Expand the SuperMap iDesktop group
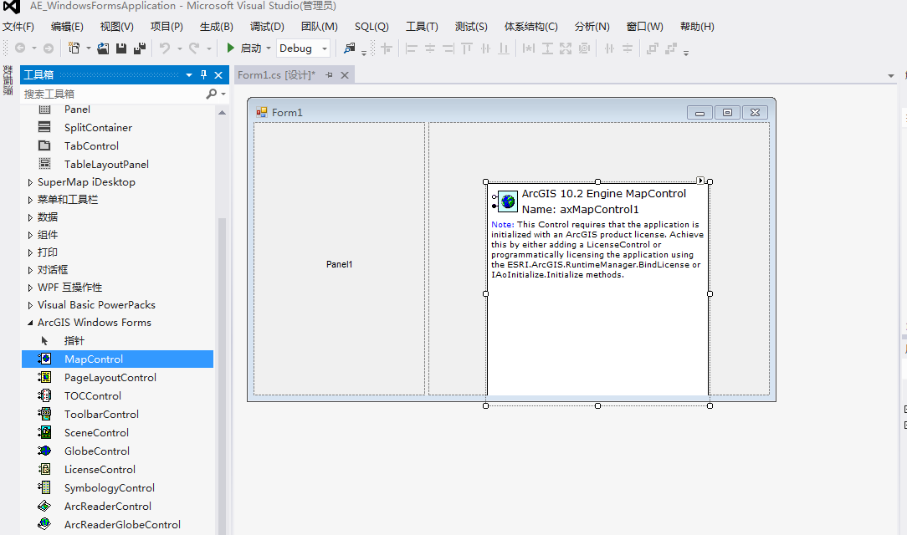The width and height of the screenshot is (907, 535). pos(30,182)
